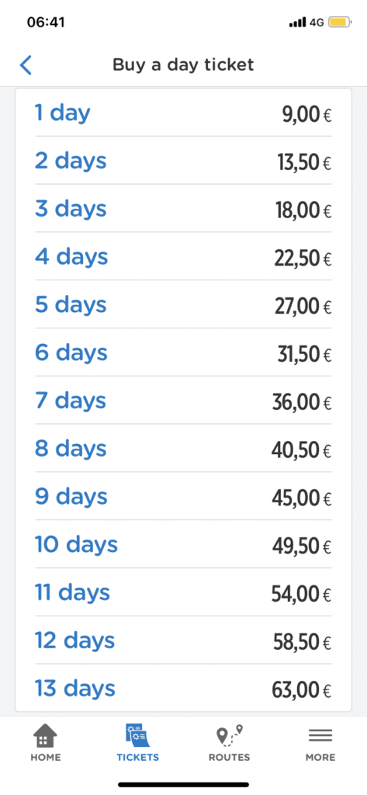
Task: Choose the 3 days ticket
Action: point(183,208)
